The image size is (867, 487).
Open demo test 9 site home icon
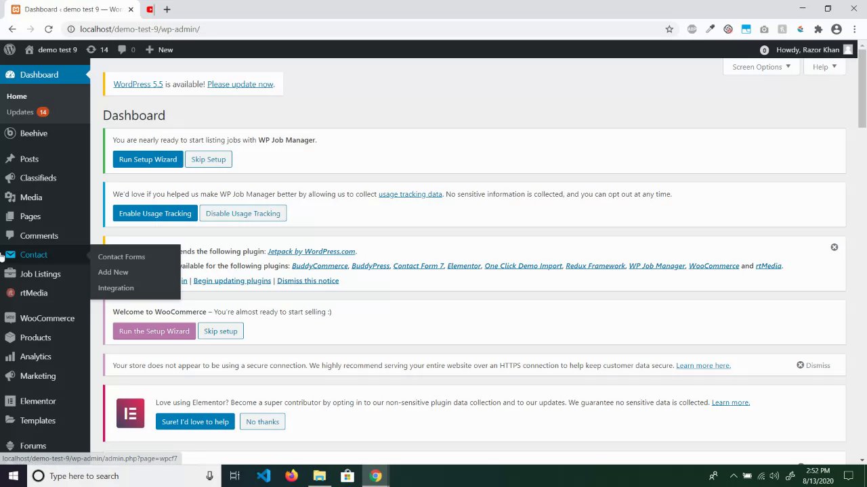click(51, 49)
